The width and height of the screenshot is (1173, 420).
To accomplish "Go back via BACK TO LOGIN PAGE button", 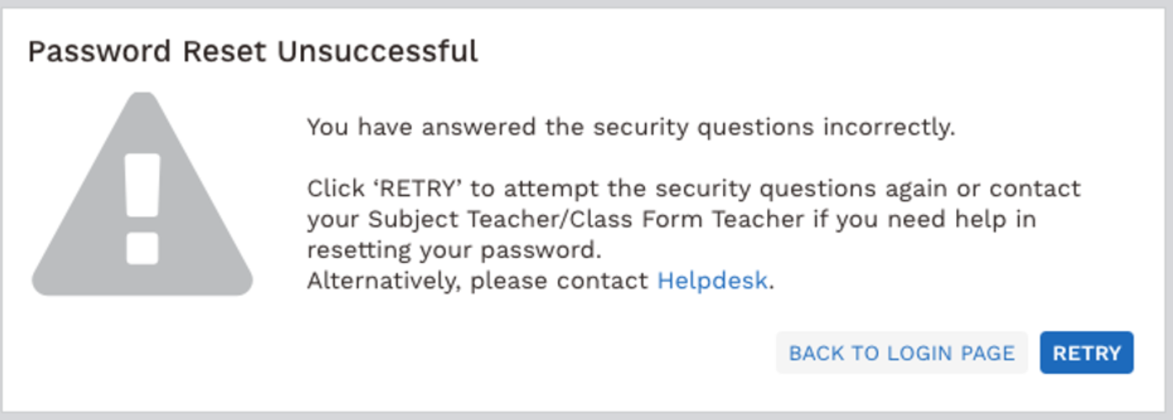I will click(x=901, y=353).
